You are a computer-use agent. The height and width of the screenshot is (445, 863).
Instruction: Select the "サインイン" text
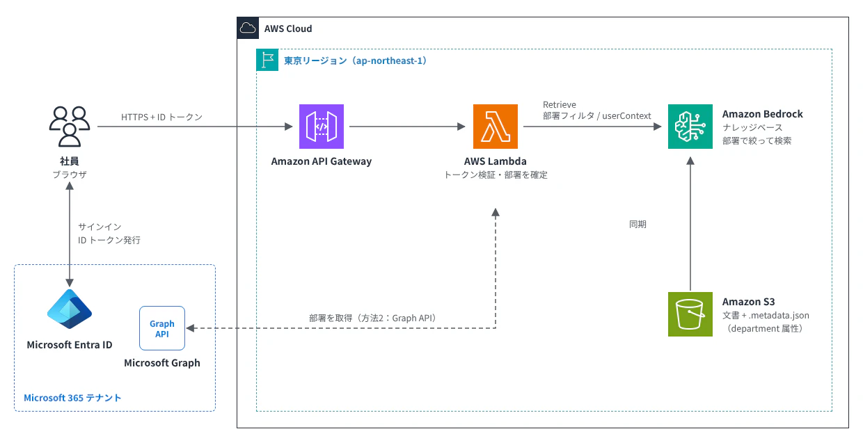tap(100, 227)
